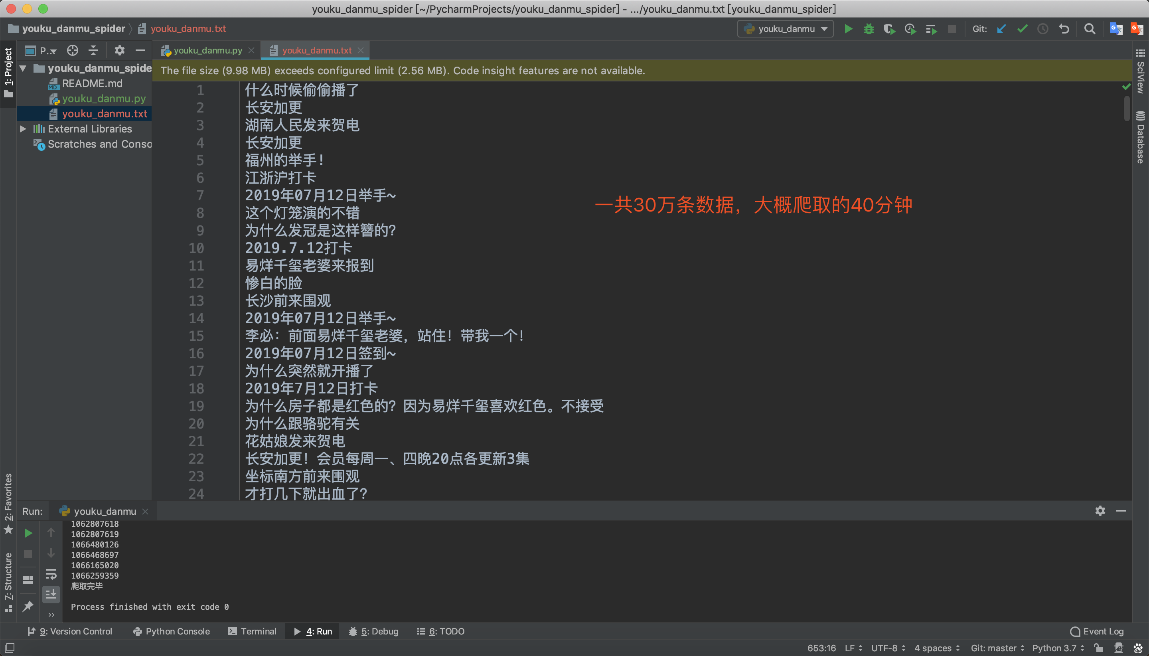1149x656 pixels.
Task: Collapse youku_danmu_spider project root
Action: [23, 69]
